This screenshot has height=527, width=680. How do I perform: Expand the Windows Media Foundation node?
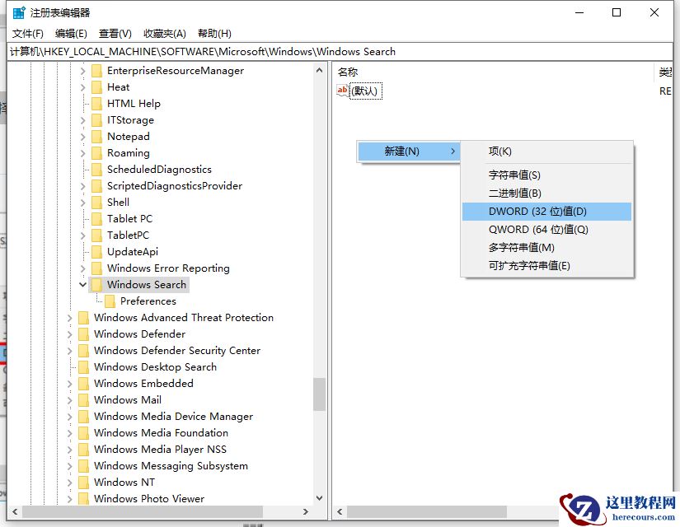(70, 432)
